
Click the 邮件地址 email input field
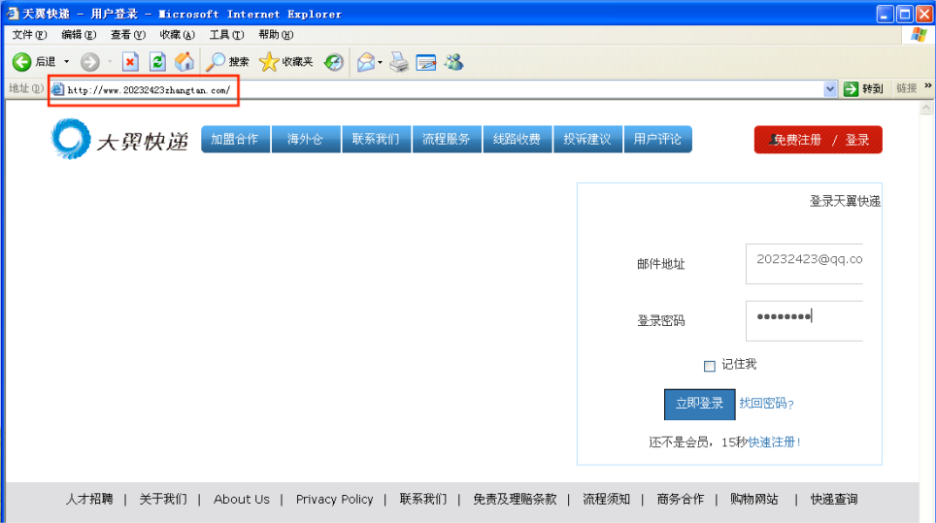(x=804, y=264)
